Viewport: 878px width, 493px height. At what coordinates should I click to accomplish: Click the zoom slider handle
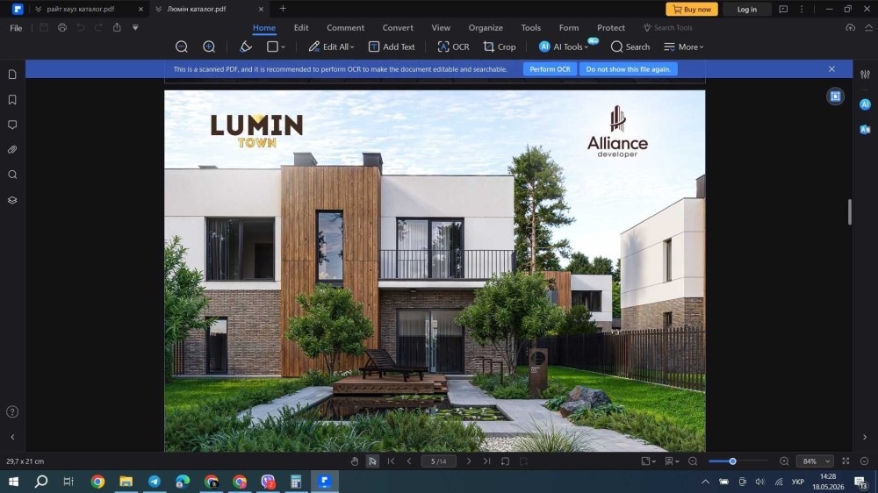point(732,461)
